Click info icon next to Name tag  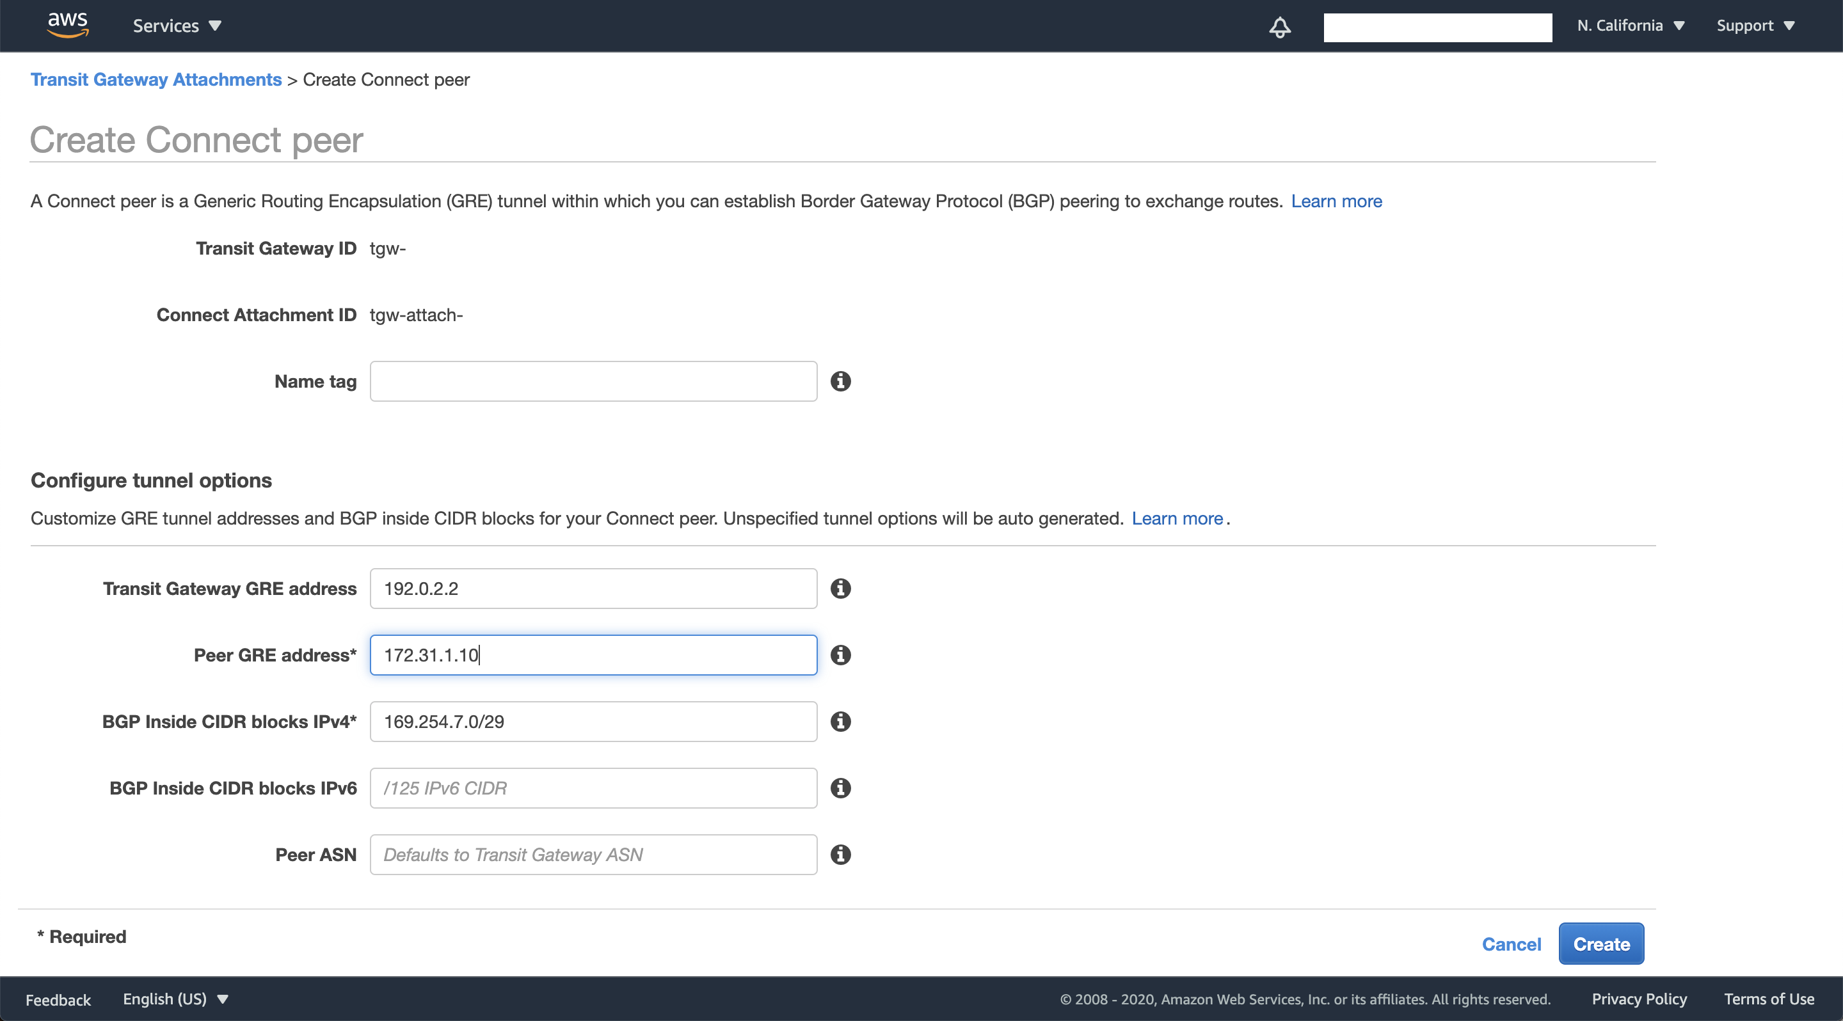pyautogui.click(x=841, y=381)
